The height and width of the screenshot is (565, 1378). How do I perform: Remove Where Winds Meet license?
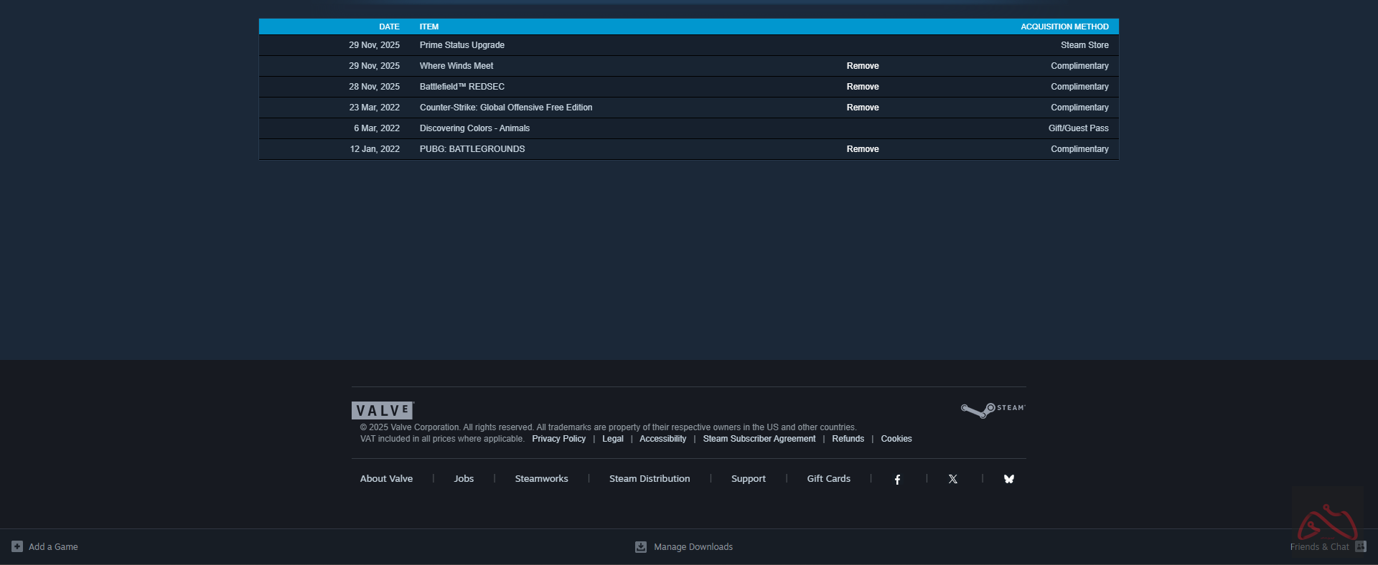pos(863,66)
